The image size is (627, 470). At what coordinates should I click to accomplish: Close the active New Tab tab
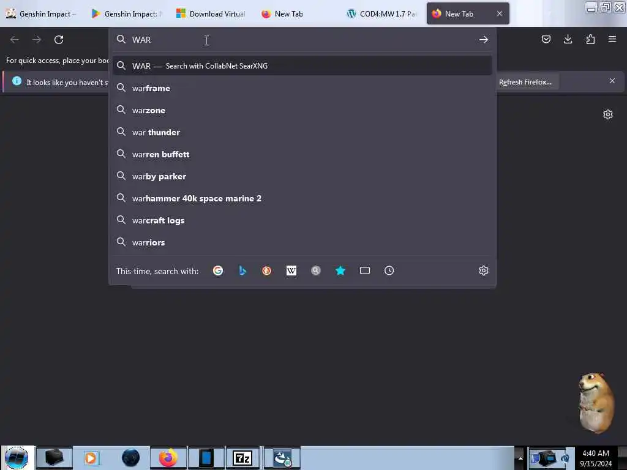(500, 13)
